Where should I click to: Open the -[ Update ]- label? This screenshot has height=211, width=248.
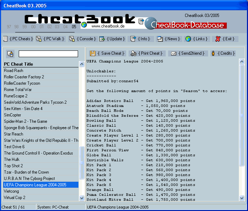[x=116, y=39]
